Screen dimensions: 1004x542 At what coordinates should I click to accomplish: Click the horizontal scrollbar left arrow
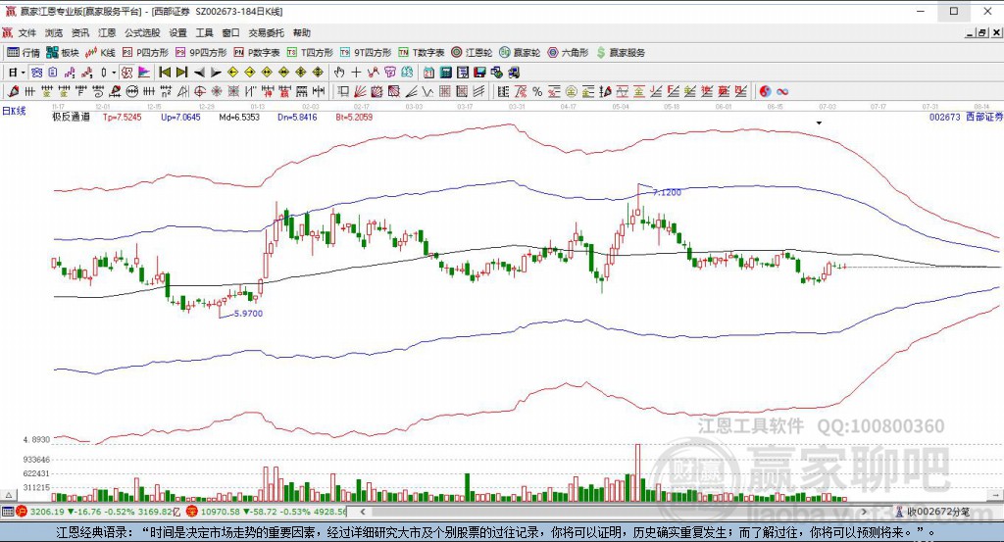(x=363, y=512)
